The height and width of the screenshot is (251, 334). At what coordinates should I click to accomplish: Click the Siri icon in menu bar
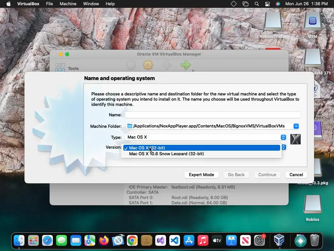point(278,4)
